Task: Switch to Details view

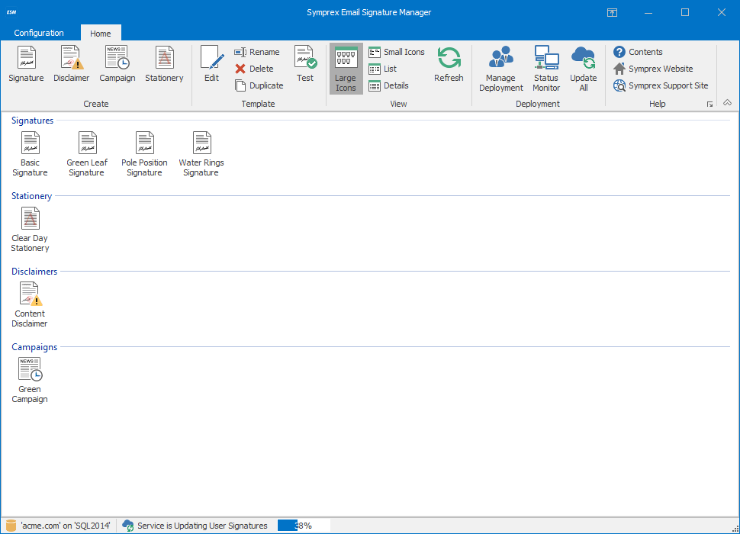Action: click(389, 85)
